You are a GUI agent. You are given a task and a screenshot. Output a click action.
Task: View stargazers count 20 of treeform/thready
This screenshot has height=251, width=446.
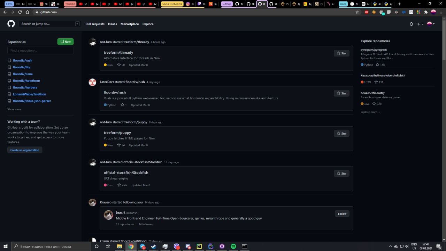tap(121, 65)
